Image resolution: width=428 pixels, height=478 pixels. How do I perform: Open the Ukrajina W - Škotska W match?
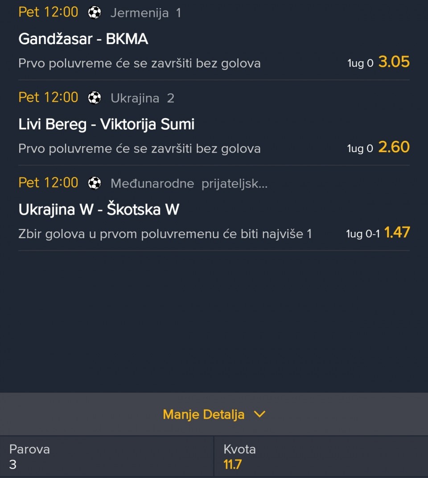pos(99,210)
